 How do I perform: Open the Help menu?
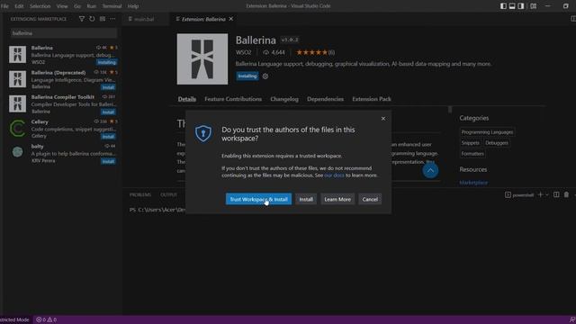pyautogui.click(x=133, y=6)
